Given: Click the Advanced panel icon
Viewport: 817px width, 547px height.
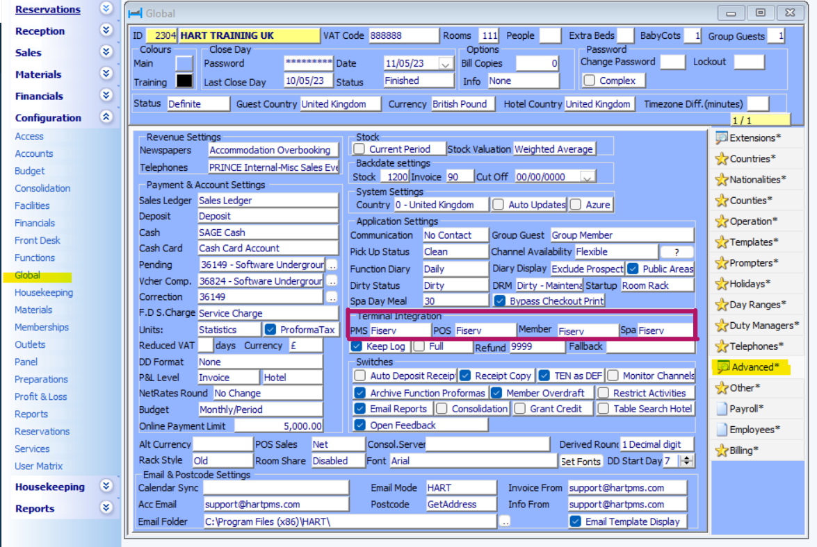Looking at the screenshot, I should [723, 367].
